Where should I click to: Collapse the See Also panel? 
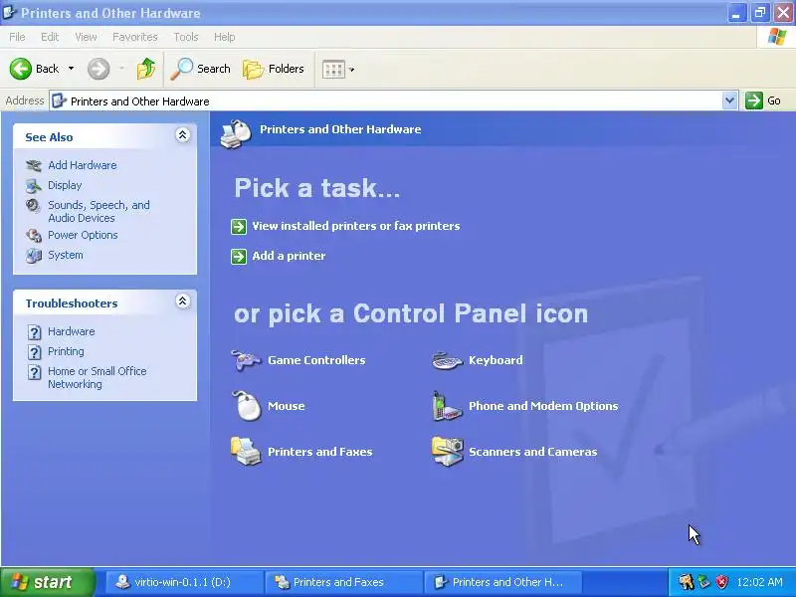pos(183,135)
